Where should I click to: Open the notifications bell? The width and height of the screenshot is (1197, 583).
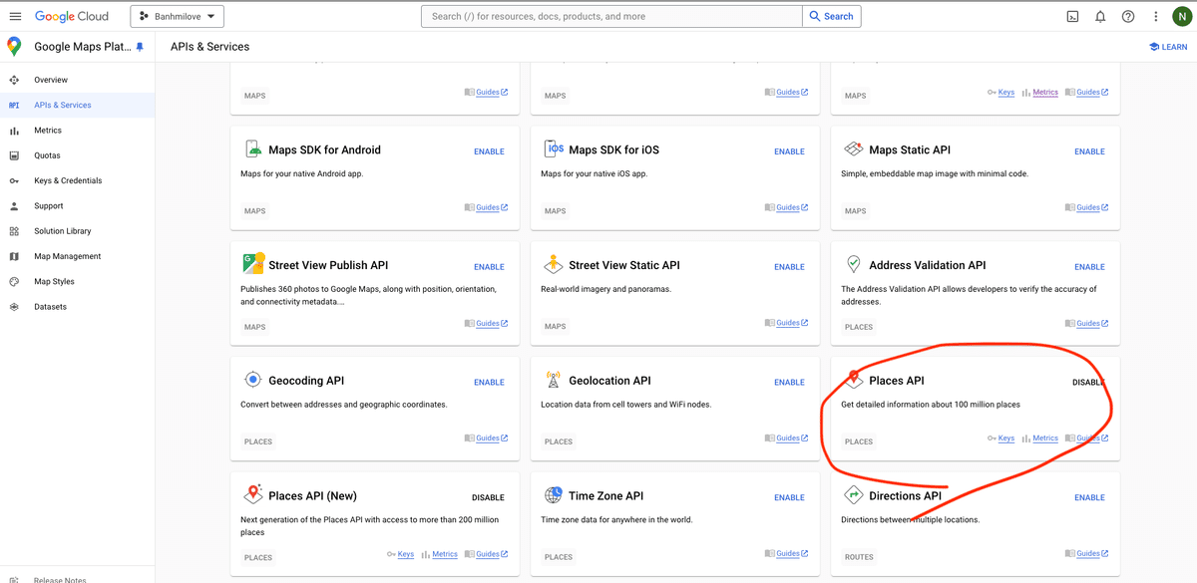tap(1100, 16)
